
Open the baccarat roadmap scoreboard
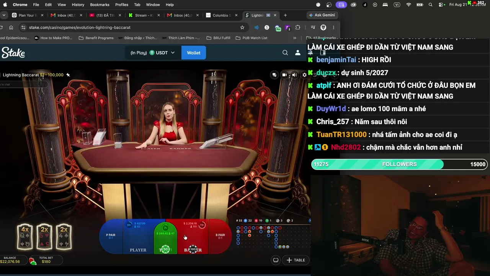click(x=273, y=234)
